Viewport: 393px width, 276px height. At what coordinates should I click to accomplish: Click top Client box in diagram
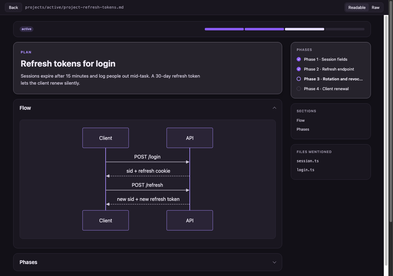pos(106,138)
